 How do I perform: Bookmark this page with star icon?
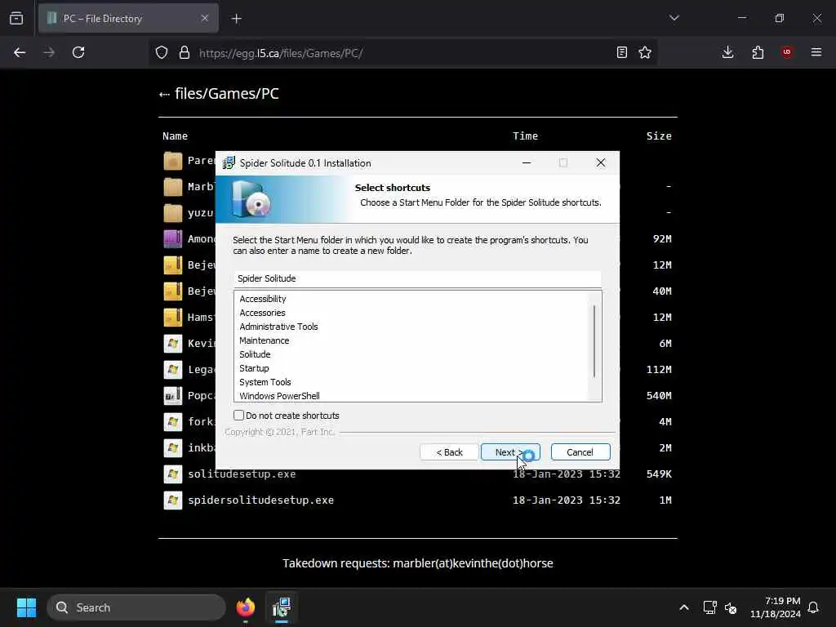pos(645,52)
